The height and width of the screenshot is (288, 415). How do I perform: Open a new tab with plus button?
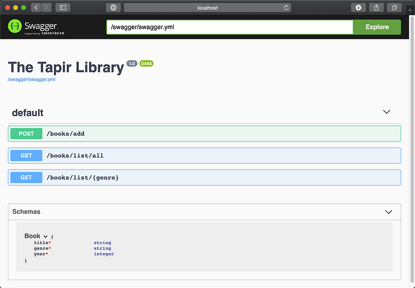(410, 10)
